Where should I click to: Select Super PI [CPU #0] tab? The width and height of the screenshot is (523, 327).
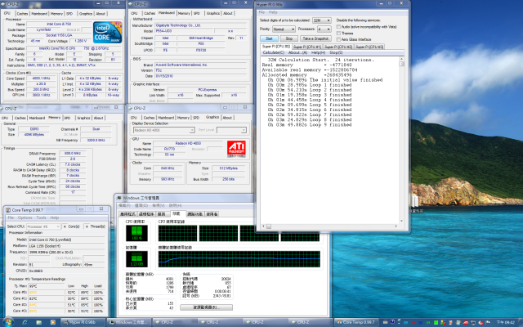tap(276, 47)
